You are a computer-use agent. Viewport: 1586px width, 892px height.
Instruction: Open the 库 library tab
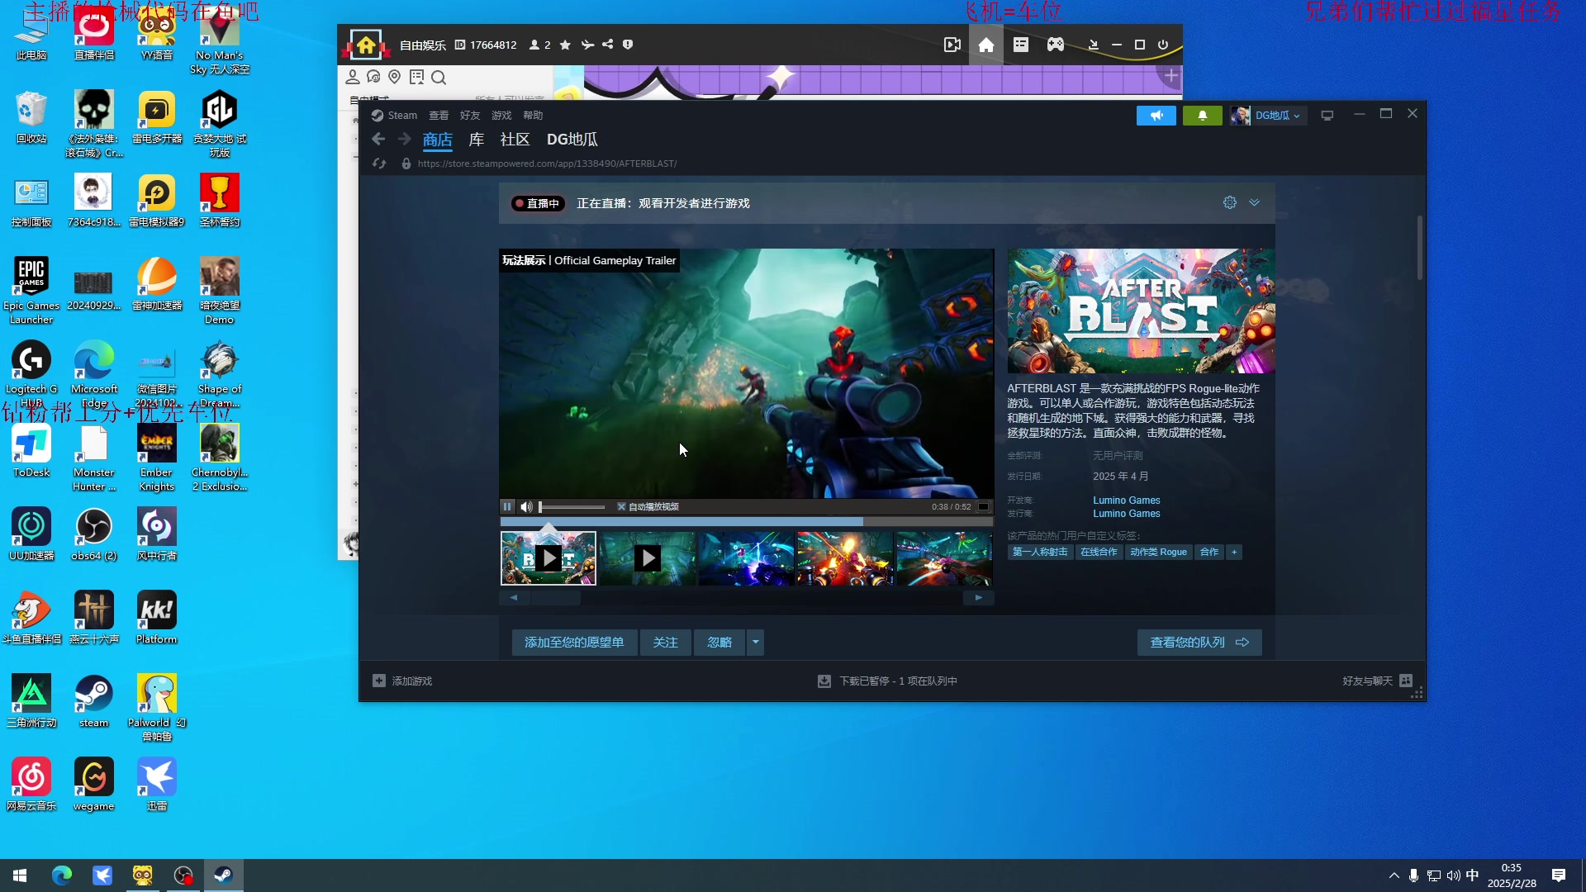coord(476,140)
